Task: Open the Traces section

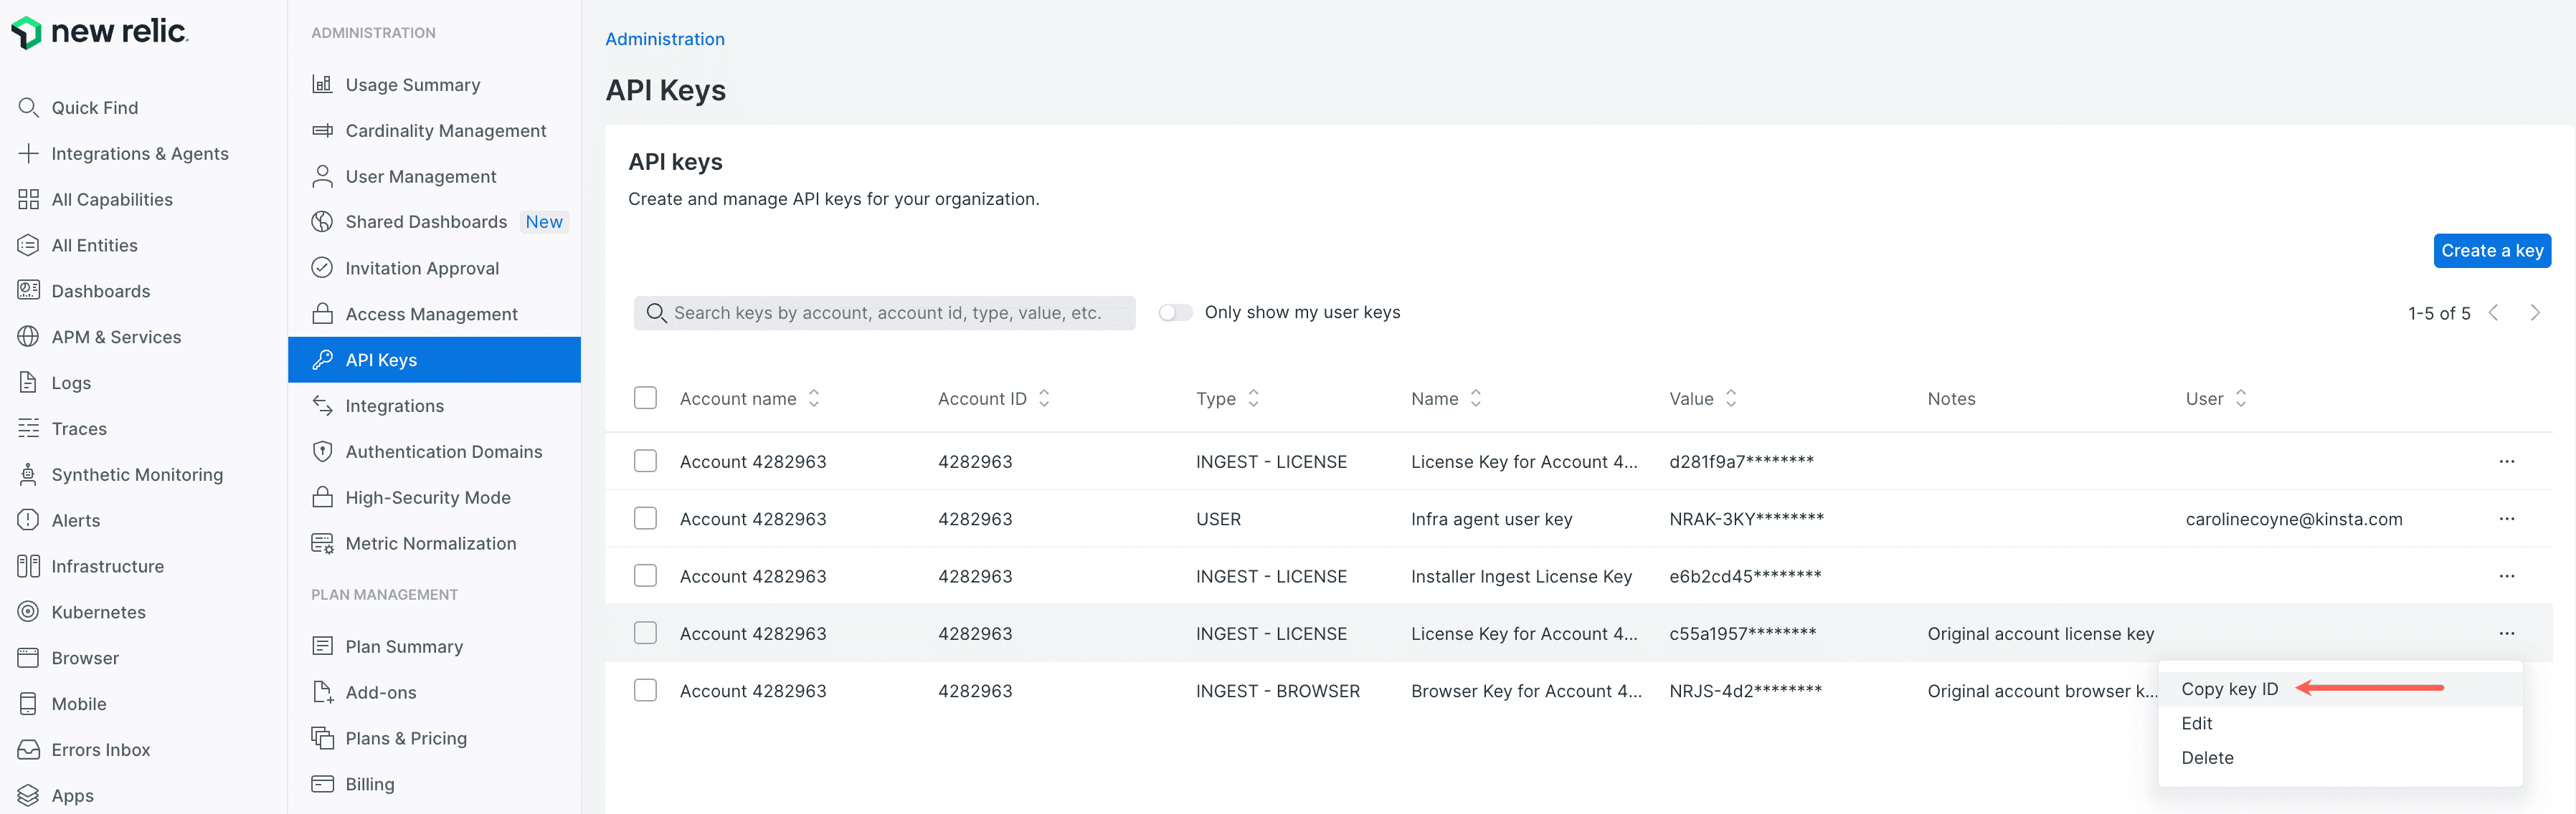Action: tap(80, 428)
